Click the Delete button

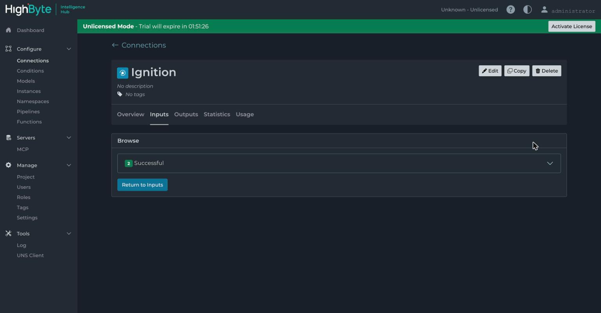point(547,71)
